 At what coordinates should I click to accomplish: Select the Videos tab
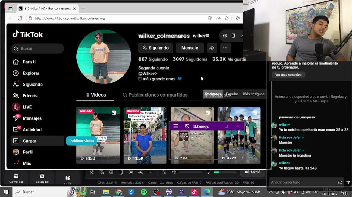click(95, 95)
